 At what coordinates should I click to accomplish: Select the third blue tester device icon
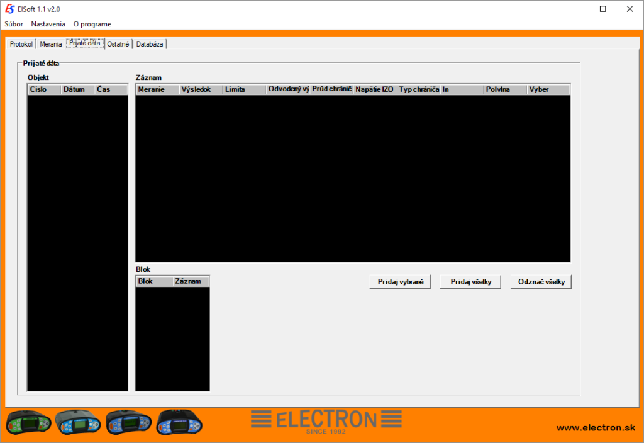click(129, 423)
